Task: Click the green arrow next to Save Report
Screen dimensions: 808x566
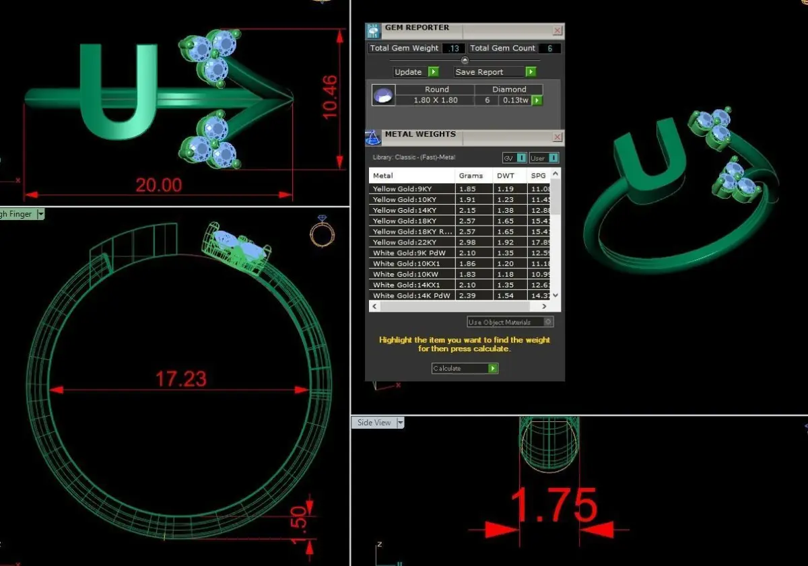Action: click(x=531, y=72)
